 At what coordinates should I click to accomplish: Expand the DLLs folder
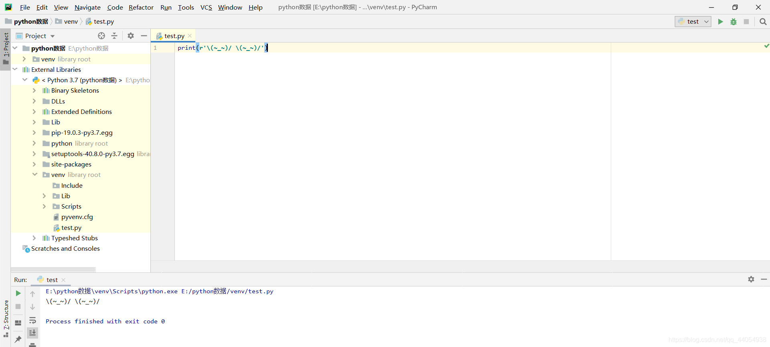[x=34, y=101]
